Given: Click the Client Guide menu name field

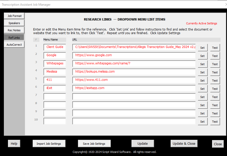Looking at the screenshot, I should click(55, 47).
